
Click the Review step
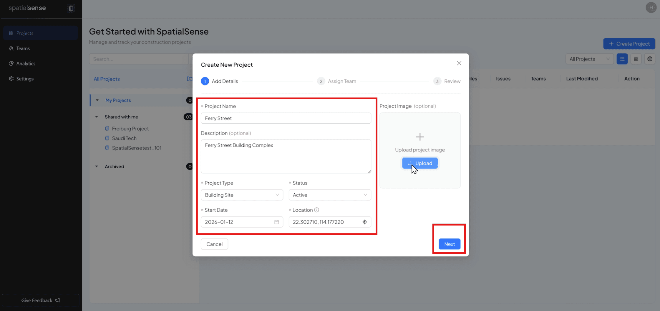(447, 81)
